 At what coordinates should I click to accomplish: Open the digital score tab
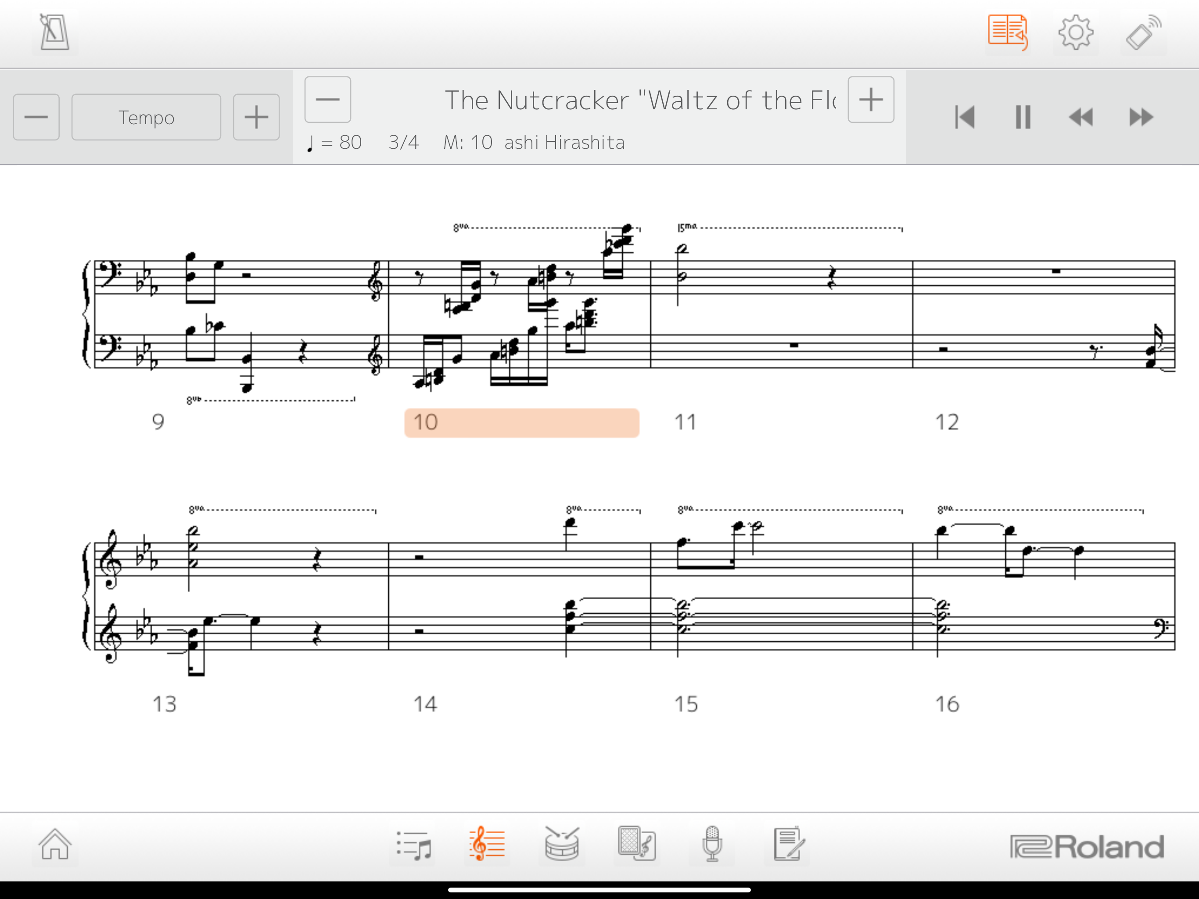pyautogui.click(x=487, y=844)
